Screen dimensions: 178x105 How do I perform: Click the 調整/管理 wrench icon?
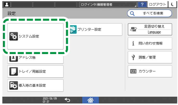coord(133,57)
